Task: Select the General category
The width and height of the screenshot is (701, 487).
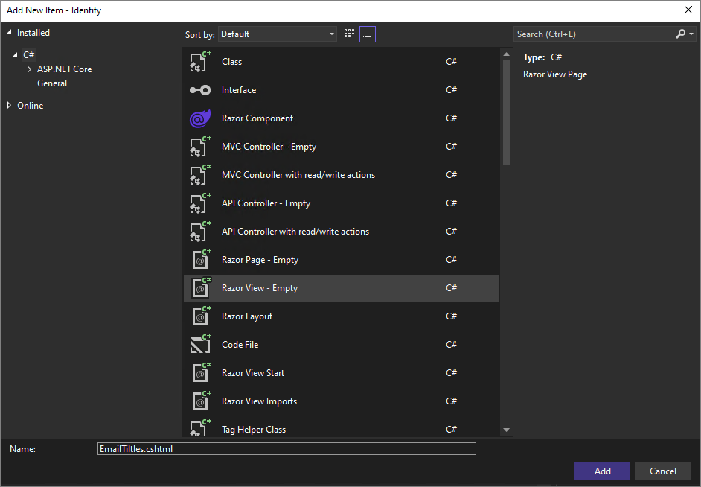Action: (52, 83)
